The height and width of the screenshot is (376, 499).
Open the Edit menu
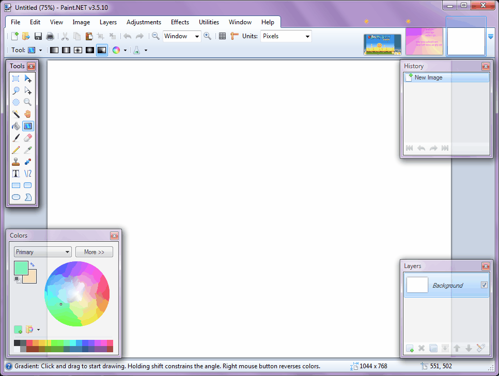[35, 22]
